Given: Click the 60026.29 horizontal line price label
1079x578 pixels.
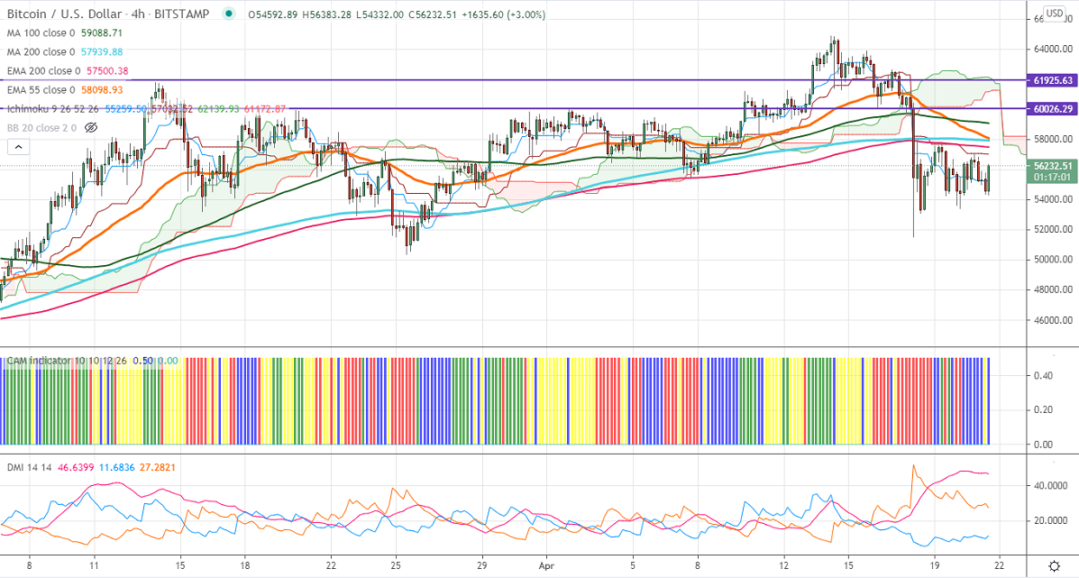Looking at the screenshot, I should (1051, 109).
